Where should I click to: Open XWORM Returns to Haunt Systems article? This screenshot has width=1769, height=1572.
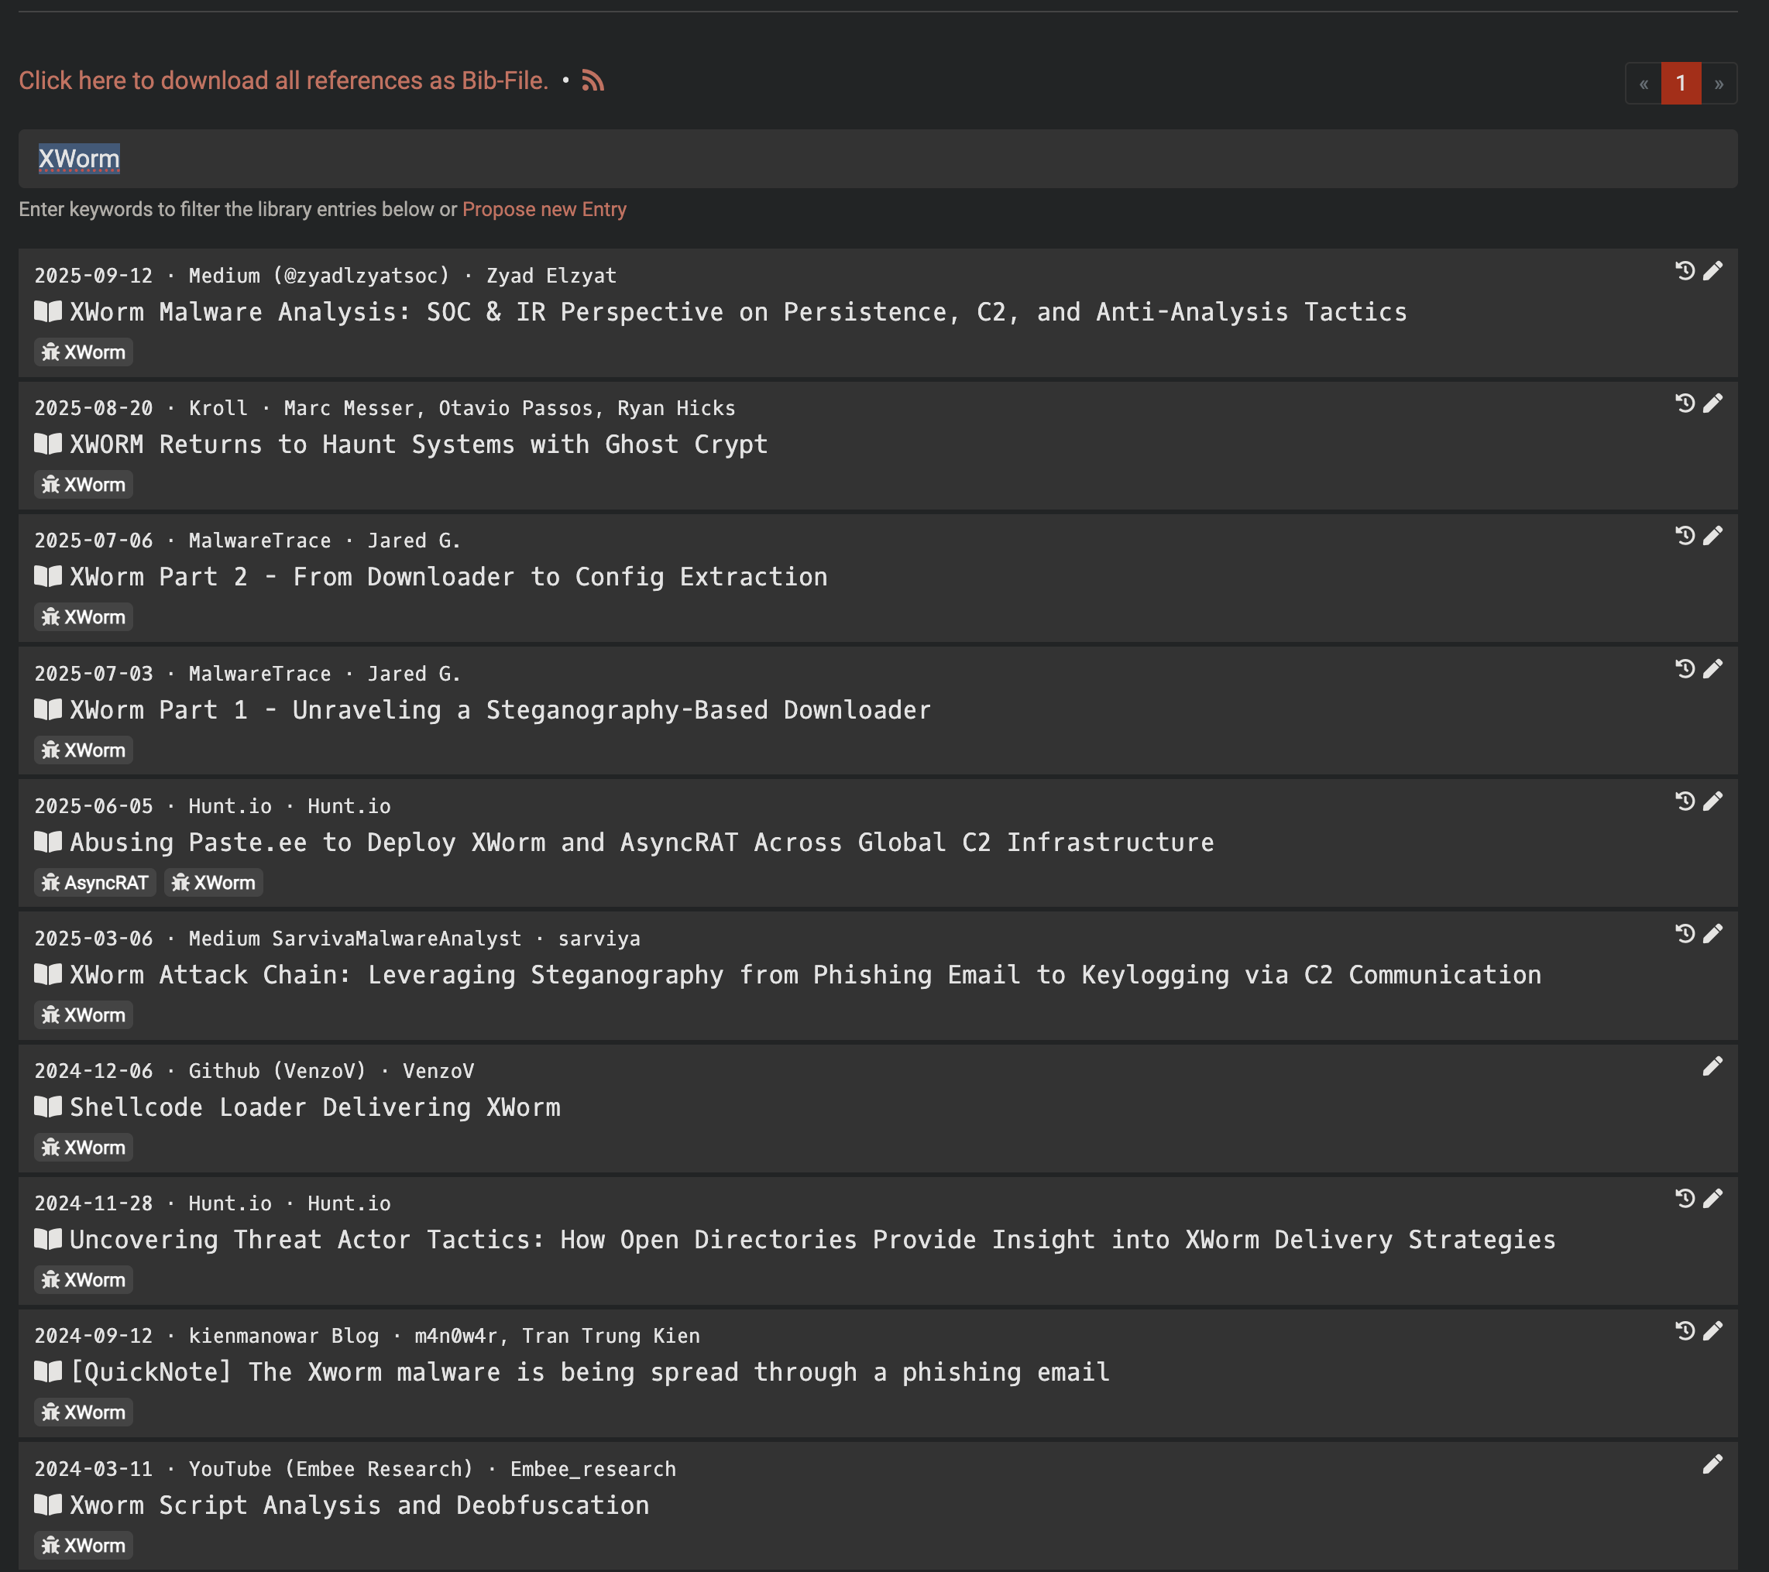[419, 444]
